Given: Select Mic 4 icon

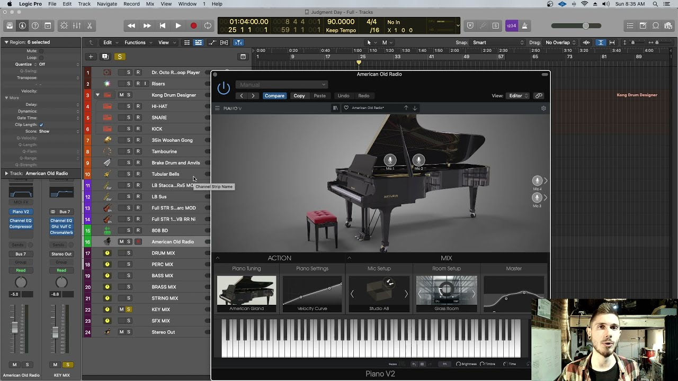Looking at the screenshot, I should [537, 180].
